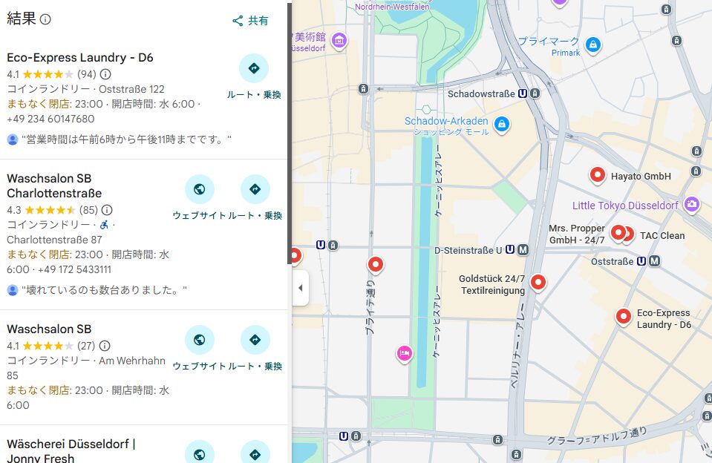This screenshot has width=712, height=463.
Task: Get directions to Waschsalon SB Charlottenstraße
Action: (x=255, y=189)
